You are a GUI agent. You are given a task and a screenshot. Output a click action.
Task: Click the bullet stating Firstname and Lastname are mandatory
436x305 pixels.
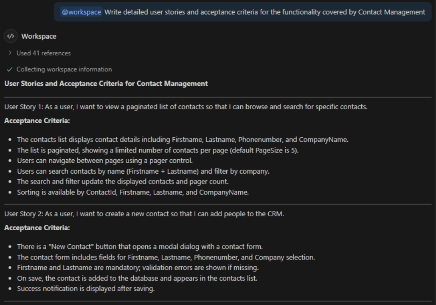click(x=138, y=268)
